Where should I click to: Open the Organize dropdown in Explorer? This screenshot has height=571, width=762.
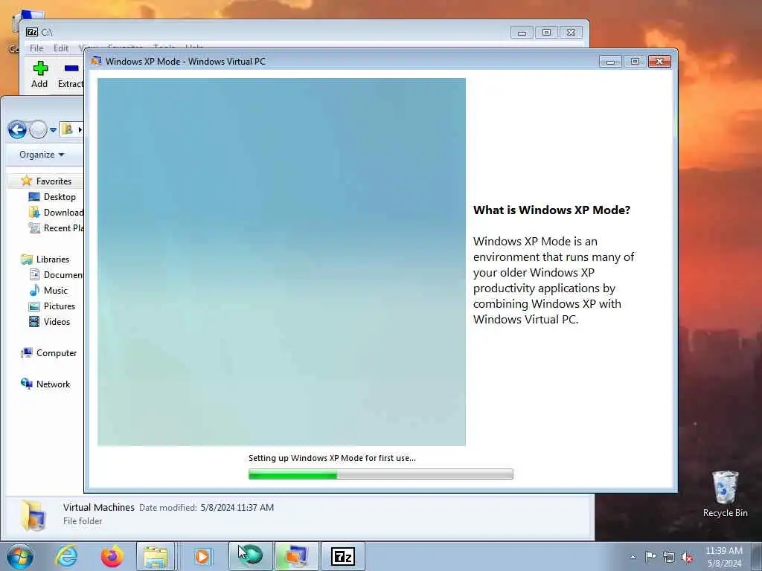42,155
